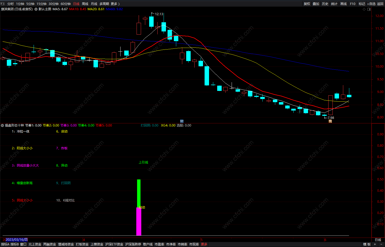Switch to 分时 intraday view

point(11,4)
